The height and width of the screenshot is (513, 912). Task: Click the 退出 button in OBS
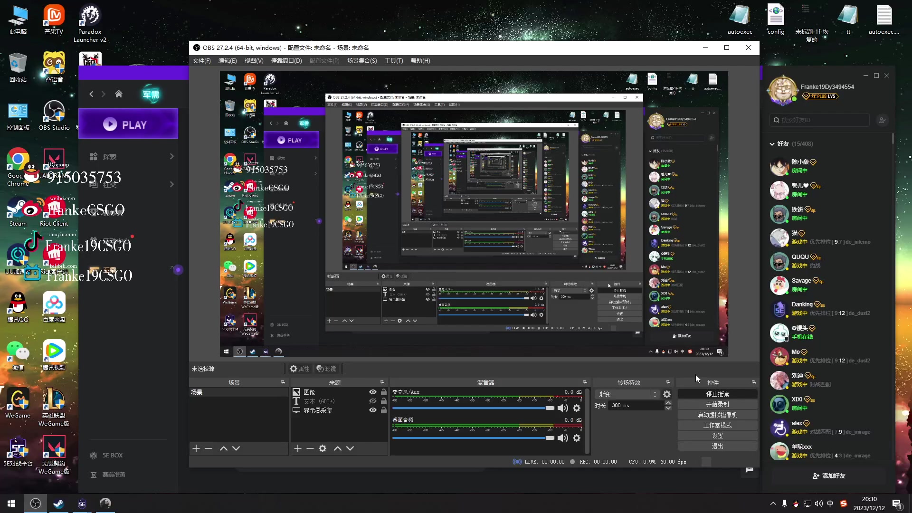tap(717, 446)
